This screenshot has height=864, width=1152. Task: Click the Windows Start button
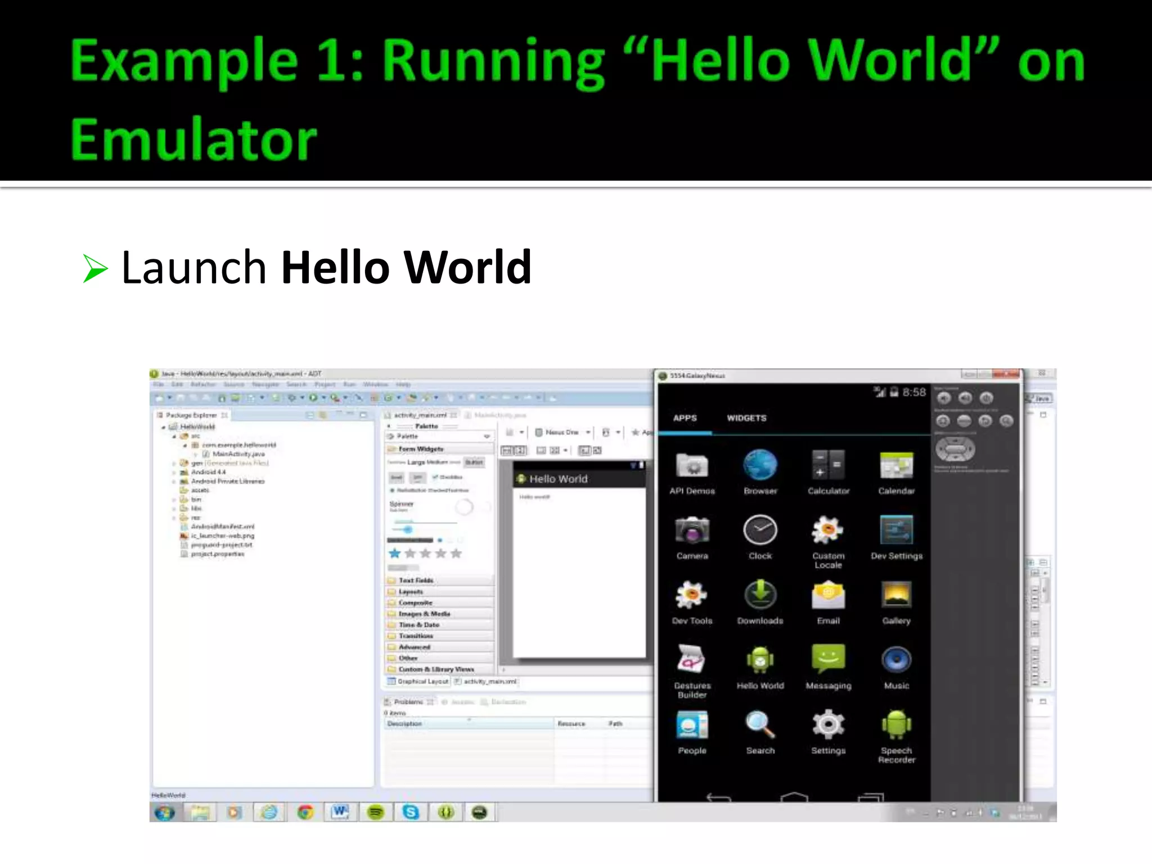[165, 813]
